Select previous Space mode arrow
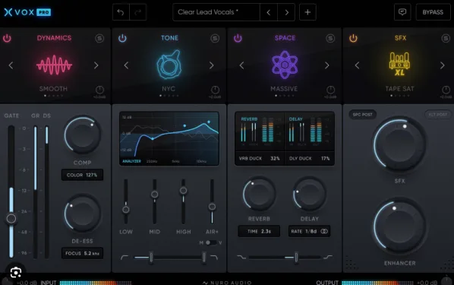The image size is (454, 285). point(241,65)
